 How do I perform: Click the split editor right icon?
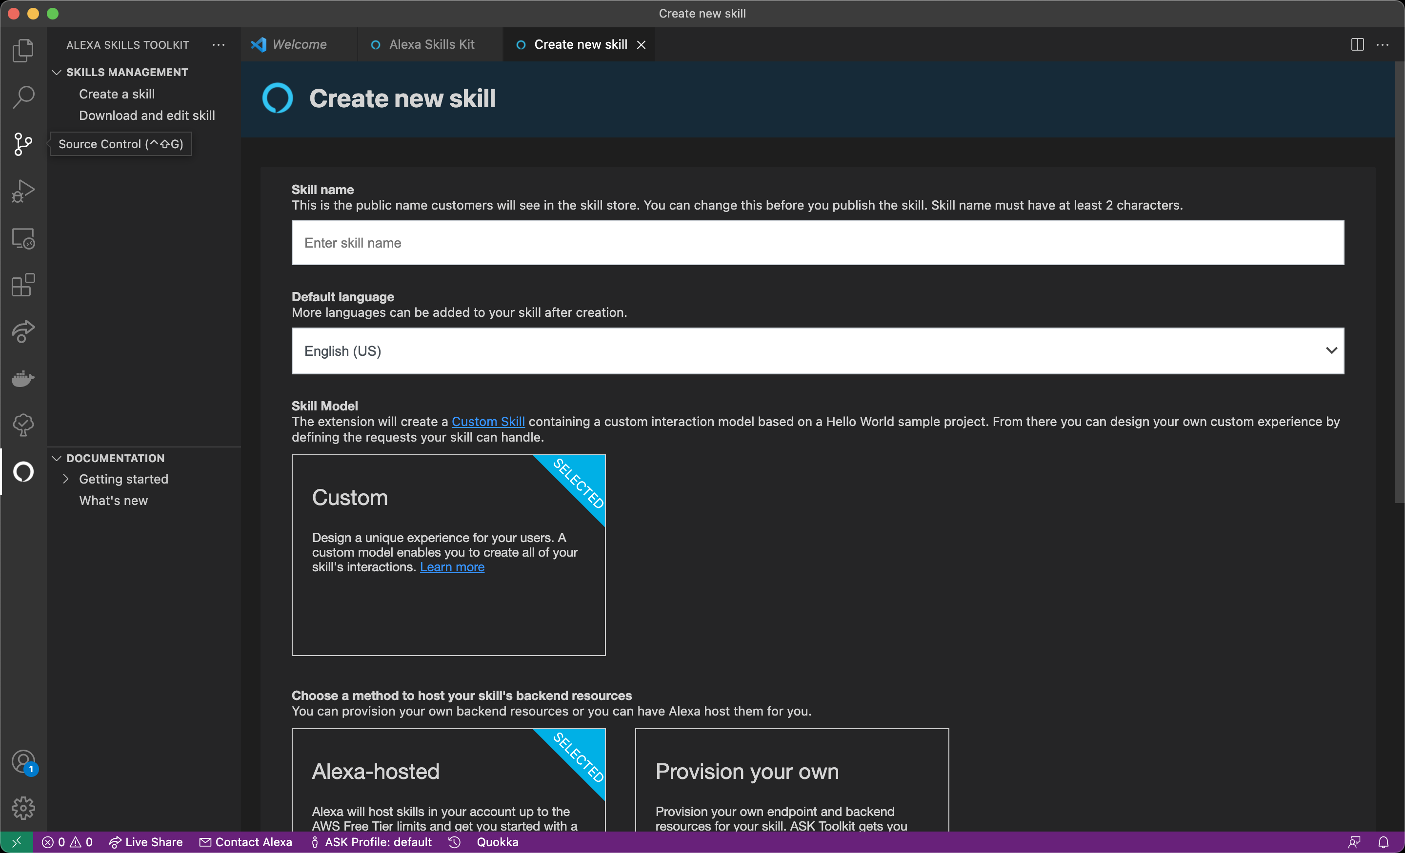tap(1357, 44)
